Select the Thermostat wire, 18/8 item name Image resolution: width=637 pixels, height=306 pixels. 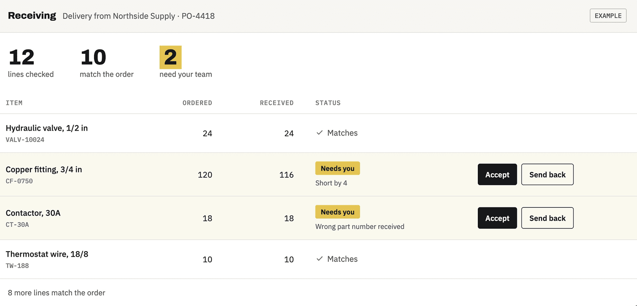(47, 254)
